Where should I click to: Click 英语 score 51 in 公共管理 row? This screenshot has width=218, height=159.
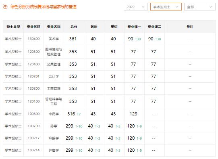[113, 64]
